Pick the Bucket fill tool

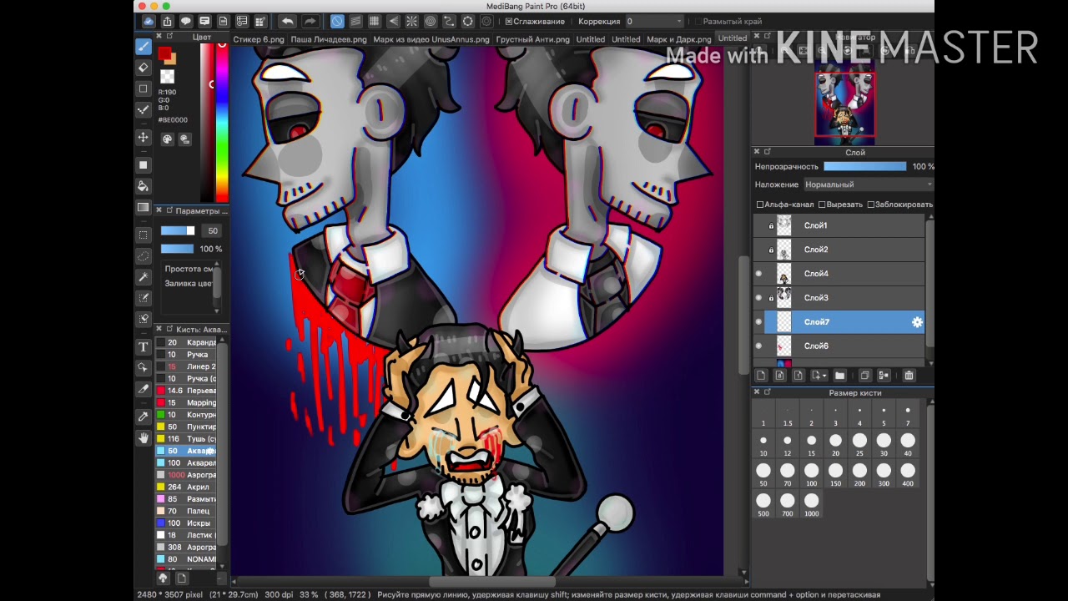pos(144,185)
